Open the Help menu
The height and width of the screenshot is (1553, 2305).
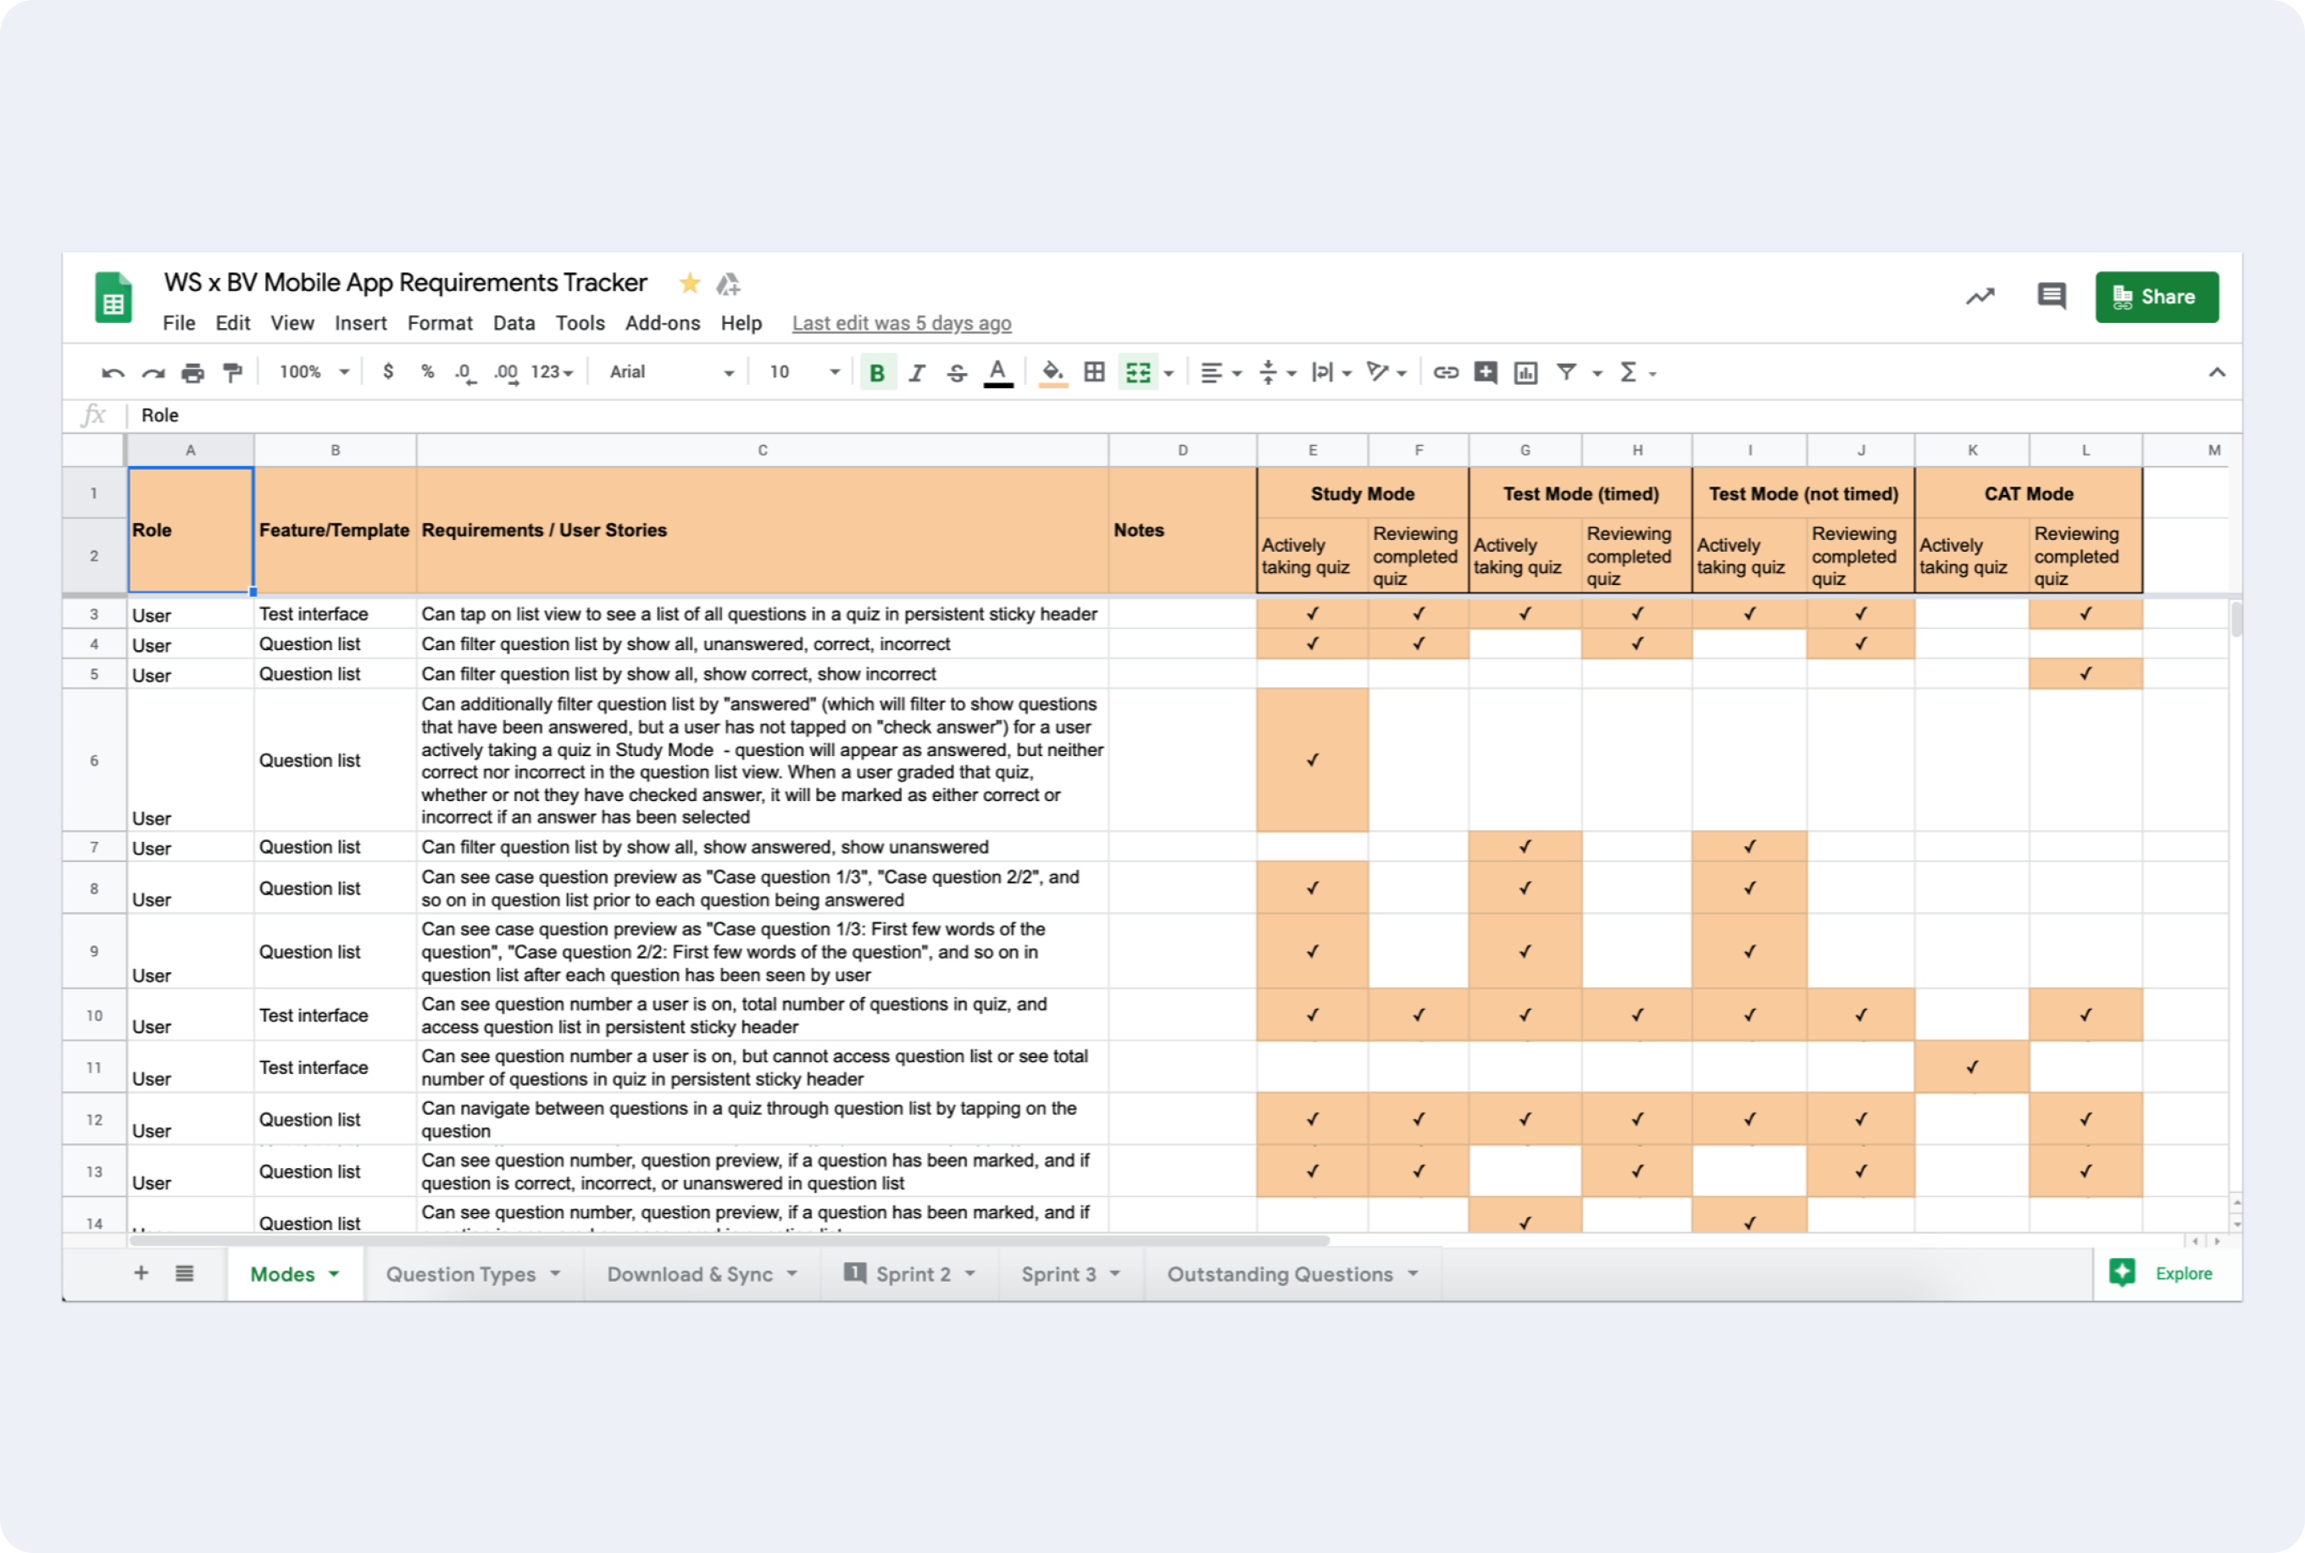(741, 323)
